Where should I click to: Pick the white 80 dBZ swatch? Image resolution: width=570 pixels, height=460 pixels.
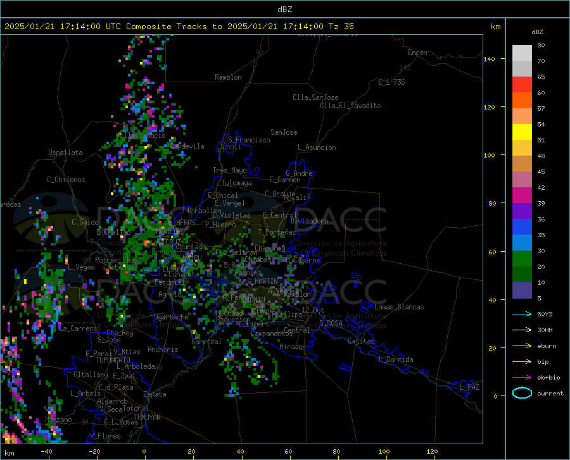point(522,53)
